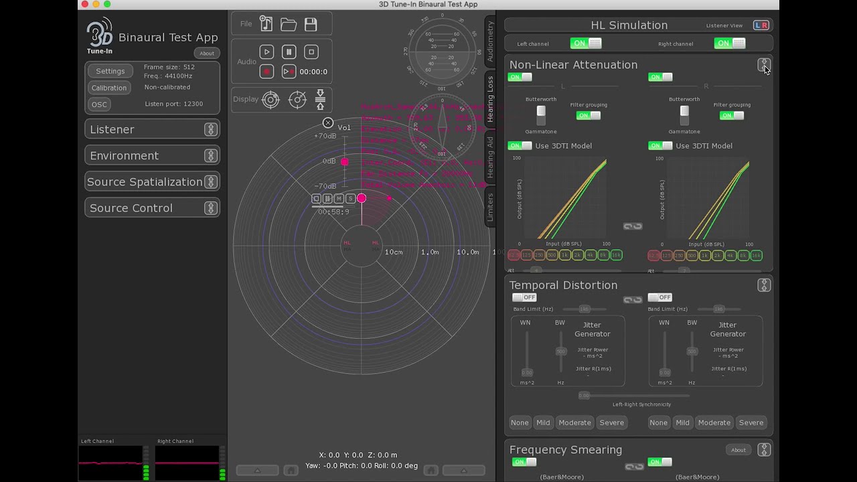This screenshot has height=482, width=857.
Task: Pause the audio playback
Action: [289, 52]
